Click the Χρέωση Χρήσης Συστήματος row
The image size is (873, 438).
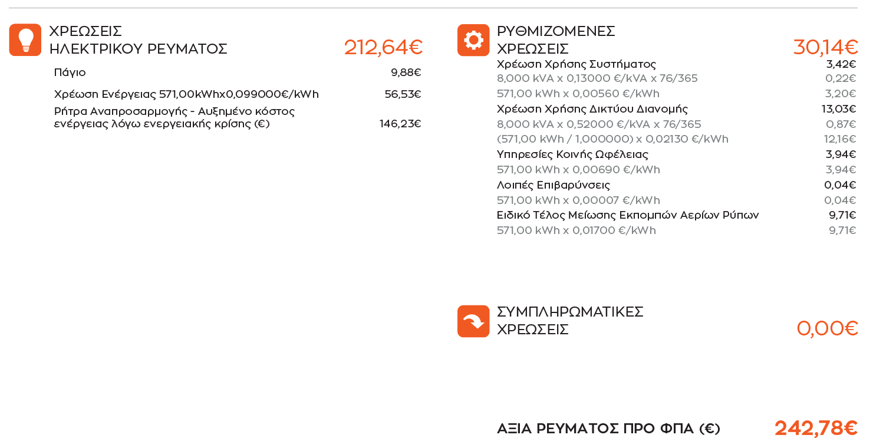(677, 64)
